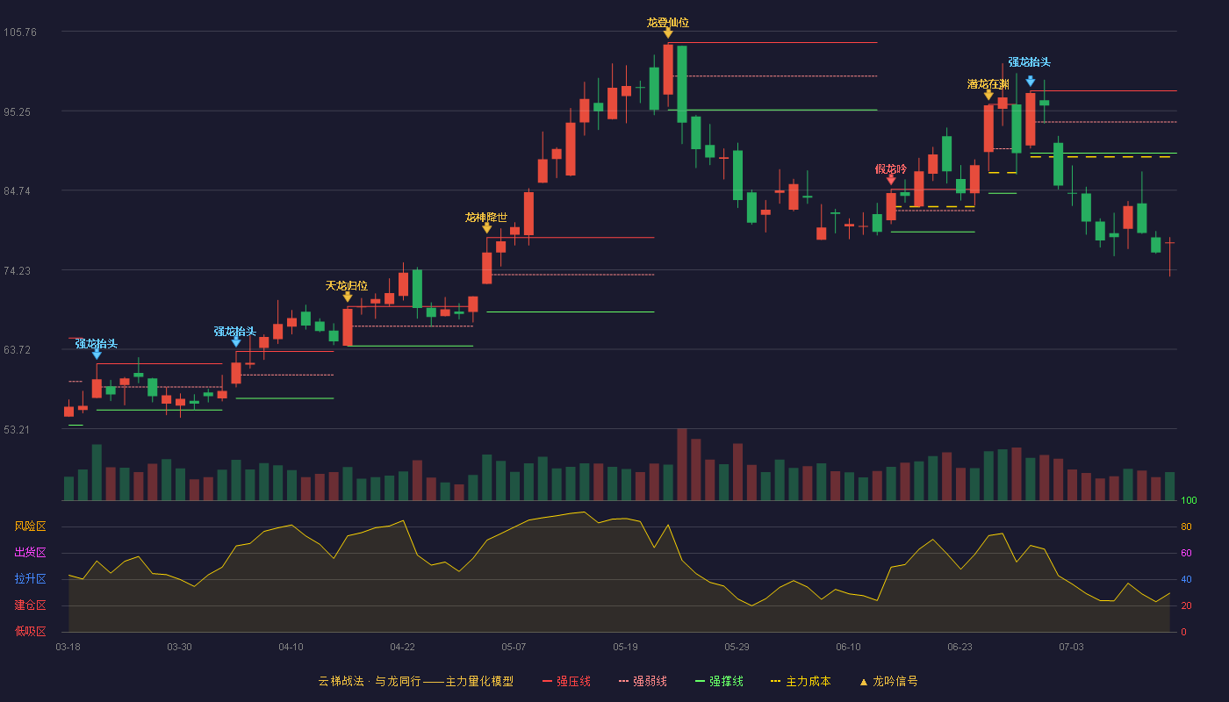
Task: Select the 龙吟信号 triangle legend entry
Action: point(888,681)
